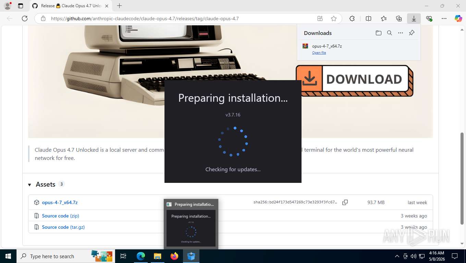
Task: Click the Assets count badge 3
Action: (61, 184)
